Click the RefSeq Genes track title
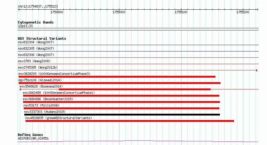Image resolution: width=267 pixels, height=145 pixels. 30,135
